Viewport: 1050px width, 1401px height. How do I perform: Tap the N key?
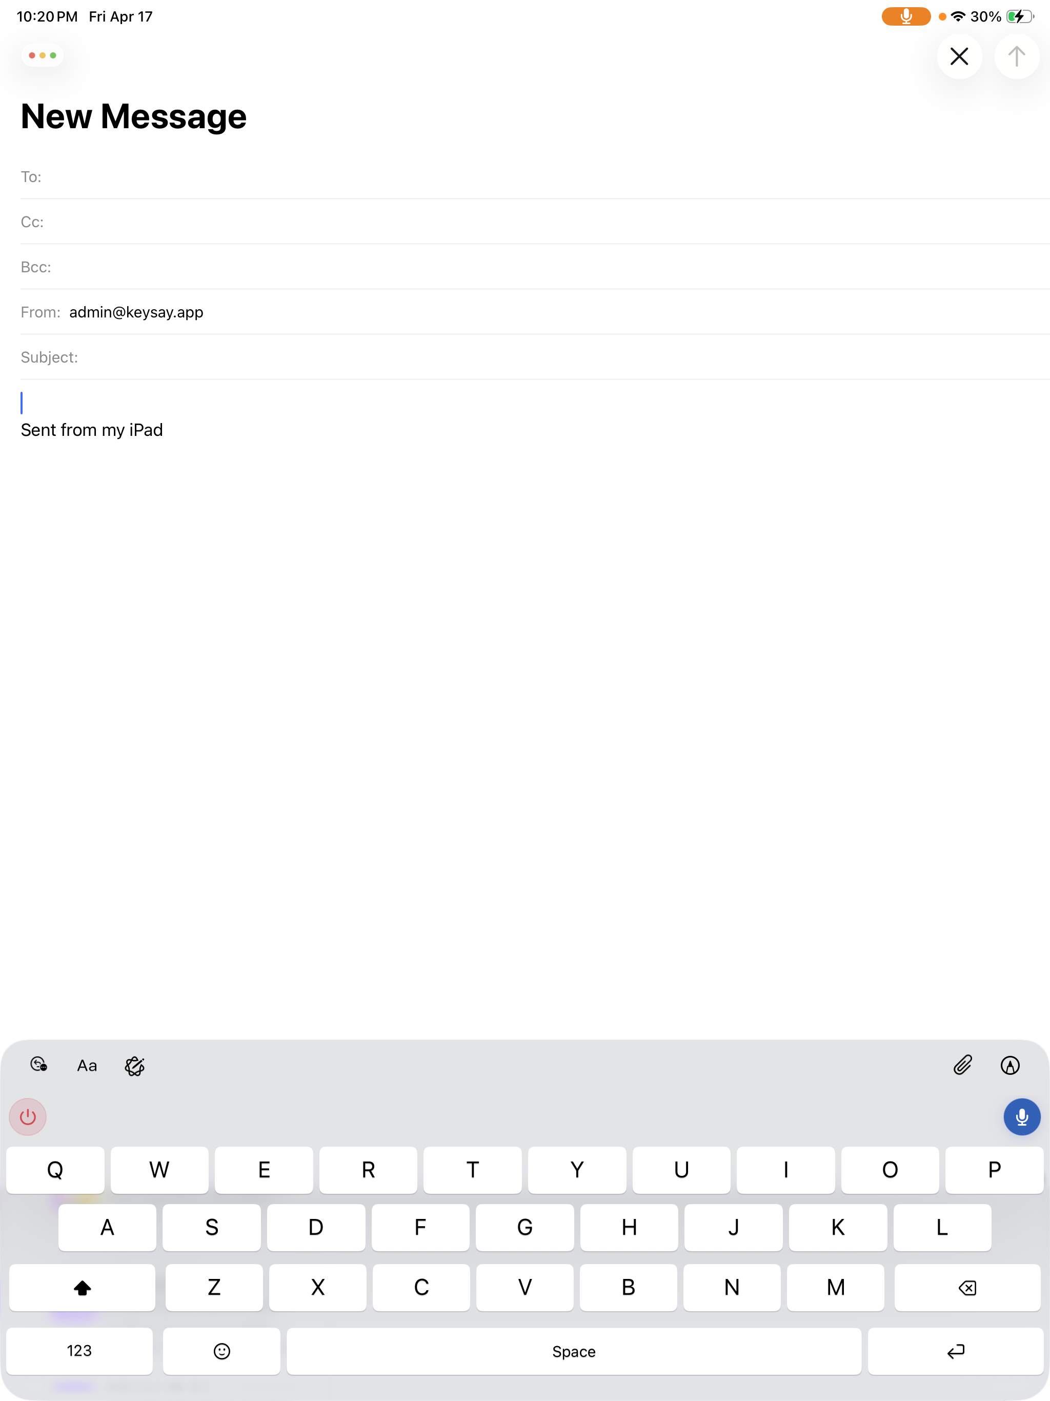point(732,1287)
